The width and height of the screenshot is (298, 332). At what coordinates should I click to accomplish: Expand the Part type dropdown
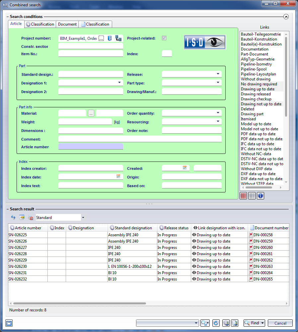[218, 83]
